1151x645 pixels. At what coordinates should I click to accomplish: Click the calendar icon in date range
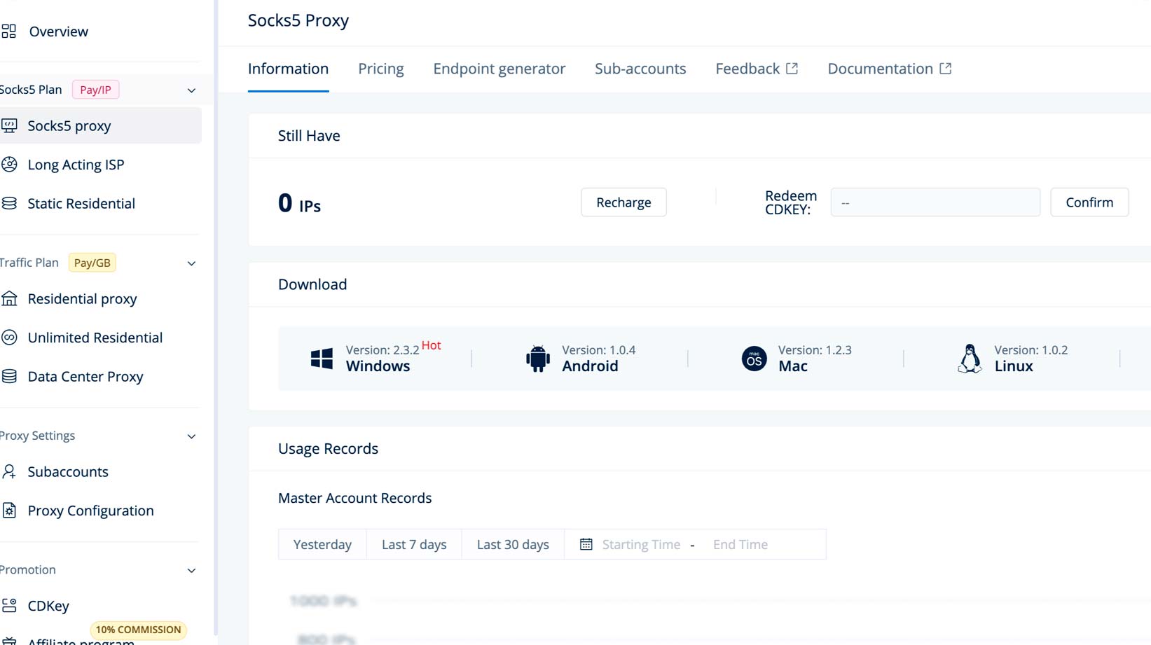pos(586,544)
